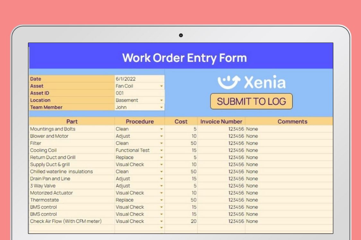Open the Procedure dropdown for Thermostate row
This screenshot has height=240, width=361.
point(161,200)
